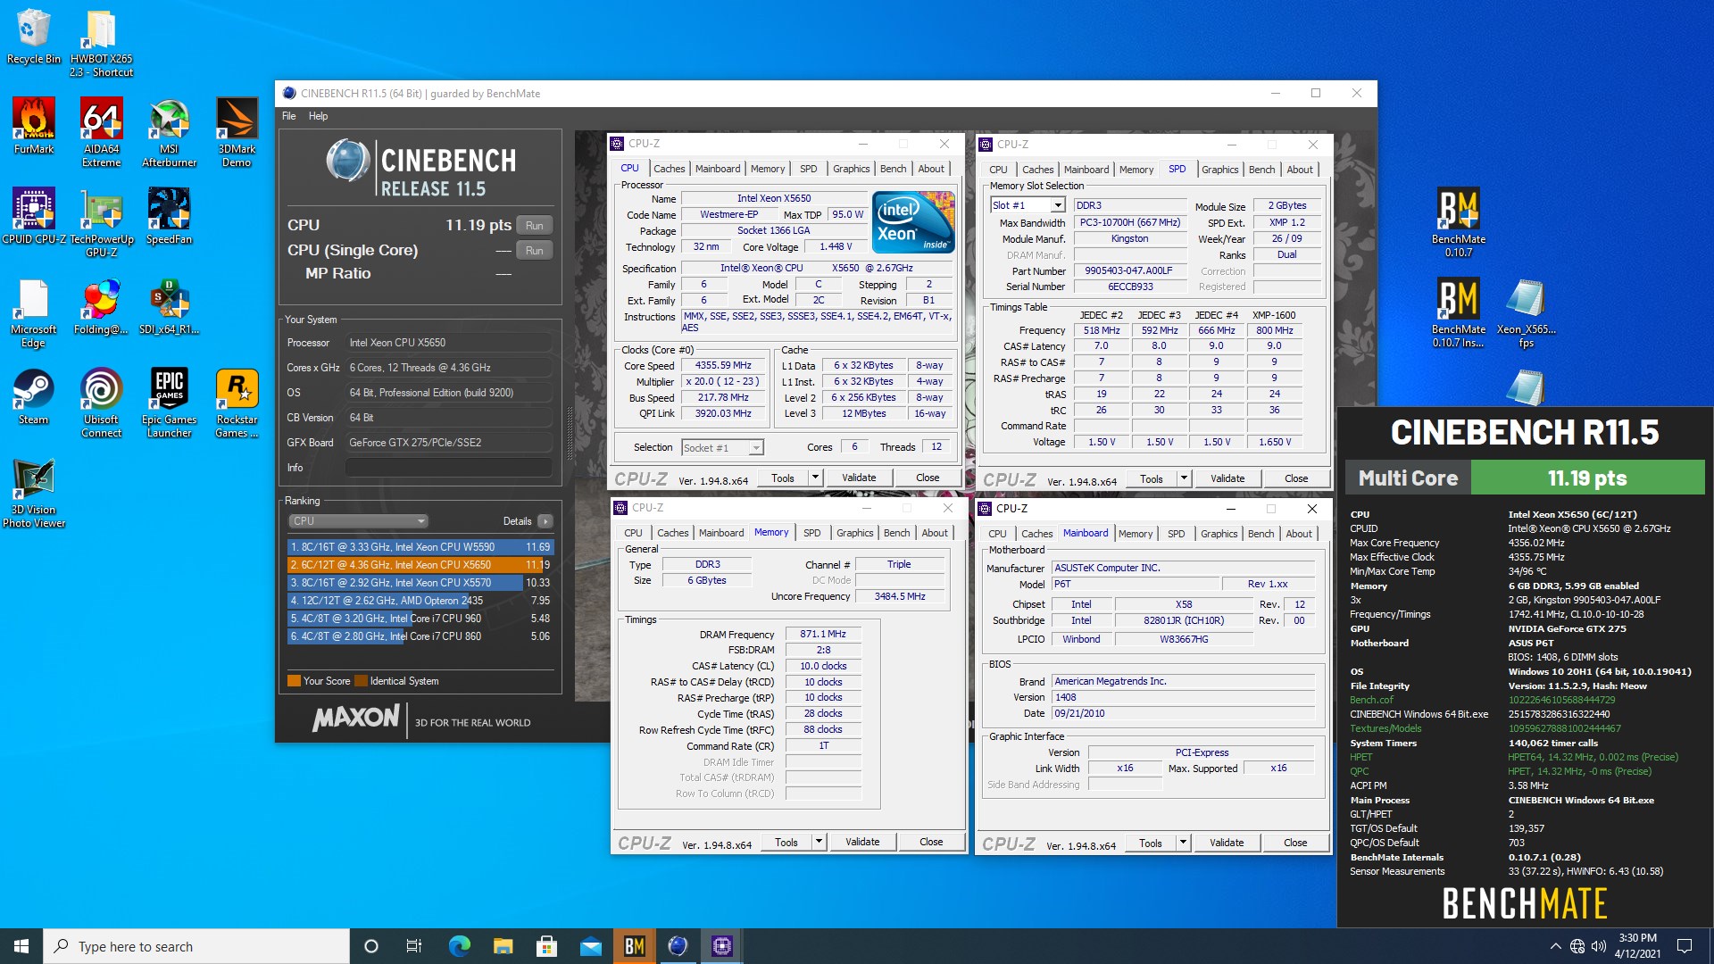Open Graphics tab in SPD CPU-Z window
This screenshot has width=1714, height=964.
1219,170
